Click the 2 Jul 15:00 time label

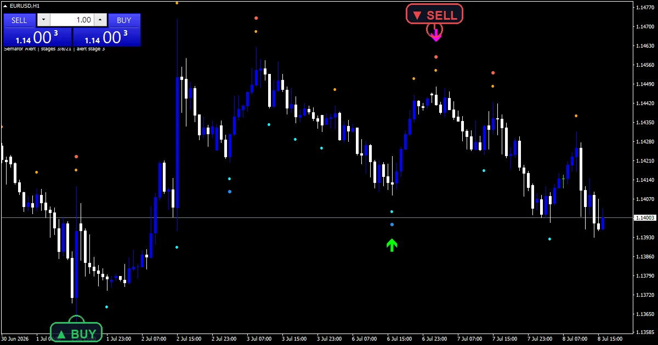(189, 339)
